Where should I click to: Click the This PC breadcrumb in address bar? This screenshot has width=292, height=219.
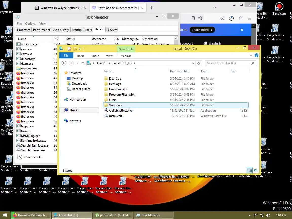(101, 63)
